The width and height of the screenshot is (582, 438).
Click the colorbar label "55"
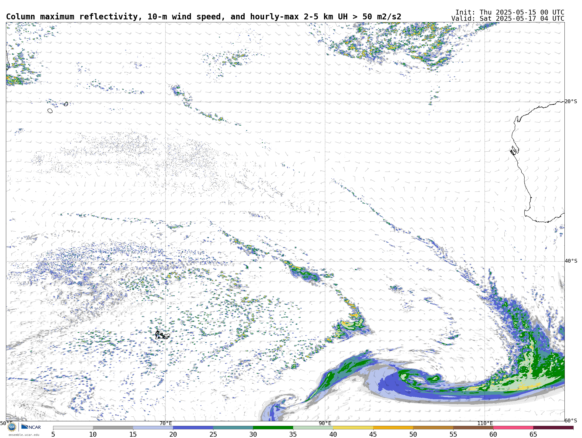pos(453,434)
